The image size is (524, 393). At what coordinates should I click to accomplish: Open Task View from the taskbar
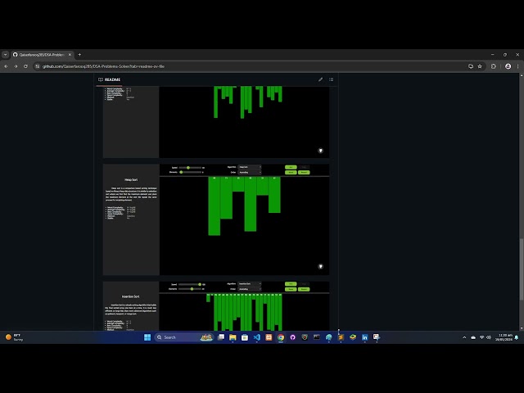(x=221, y=337)
